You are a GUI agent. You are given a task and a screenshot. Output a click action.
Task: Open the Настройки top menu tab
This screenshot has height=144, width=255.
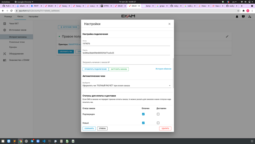coord(33,17)
